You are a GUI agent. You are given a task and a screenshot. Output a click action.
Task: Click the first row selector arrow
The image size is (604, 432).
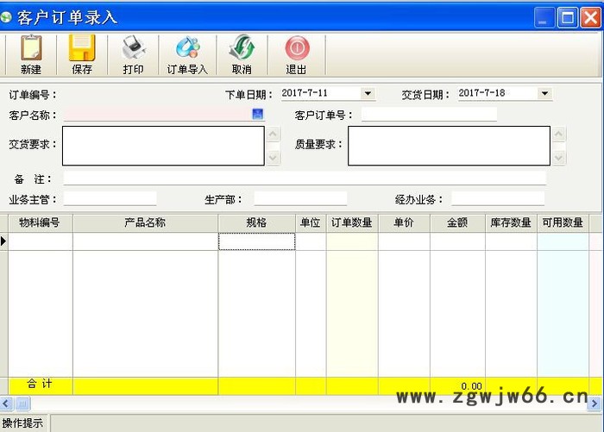click(3, 241)
